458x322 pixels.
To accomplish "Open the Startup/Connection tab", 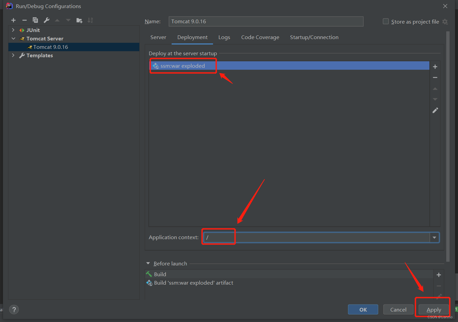I will 314,37.
